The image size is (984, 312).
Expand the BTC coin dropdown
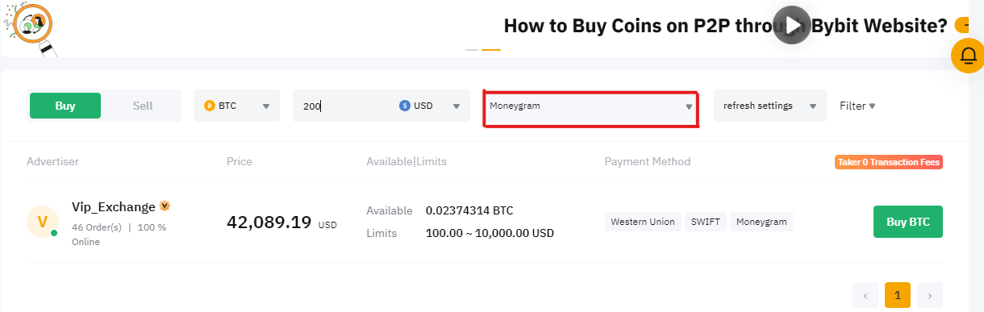237,106
